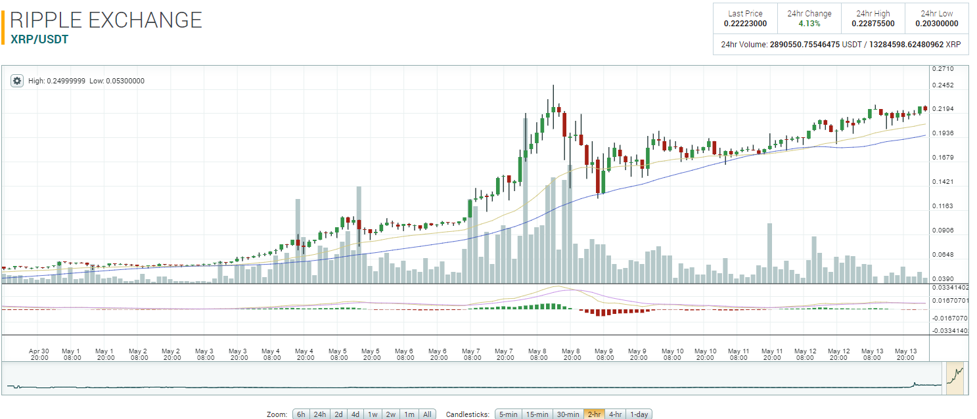This screenshot has height=419, width=977.
Task: Select the 1w zoom option
Action: click(x=373, y=414)
